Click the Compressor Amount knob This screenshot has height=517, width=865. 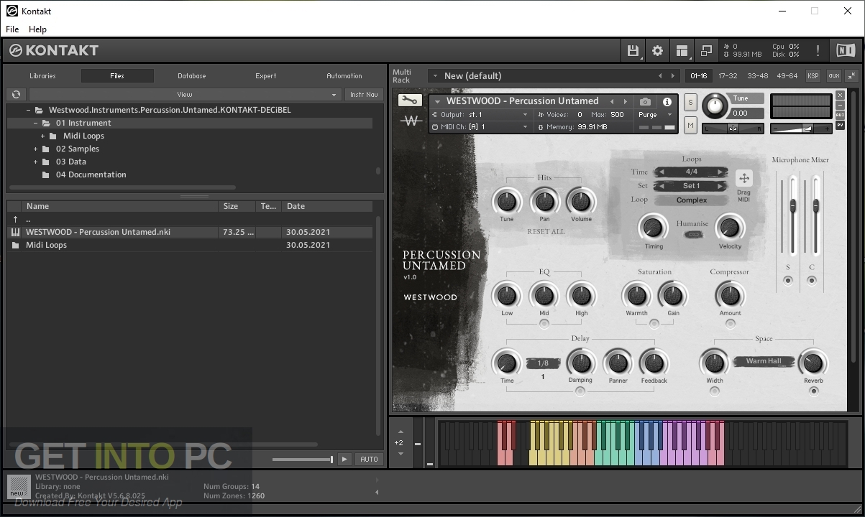[730, 294]
